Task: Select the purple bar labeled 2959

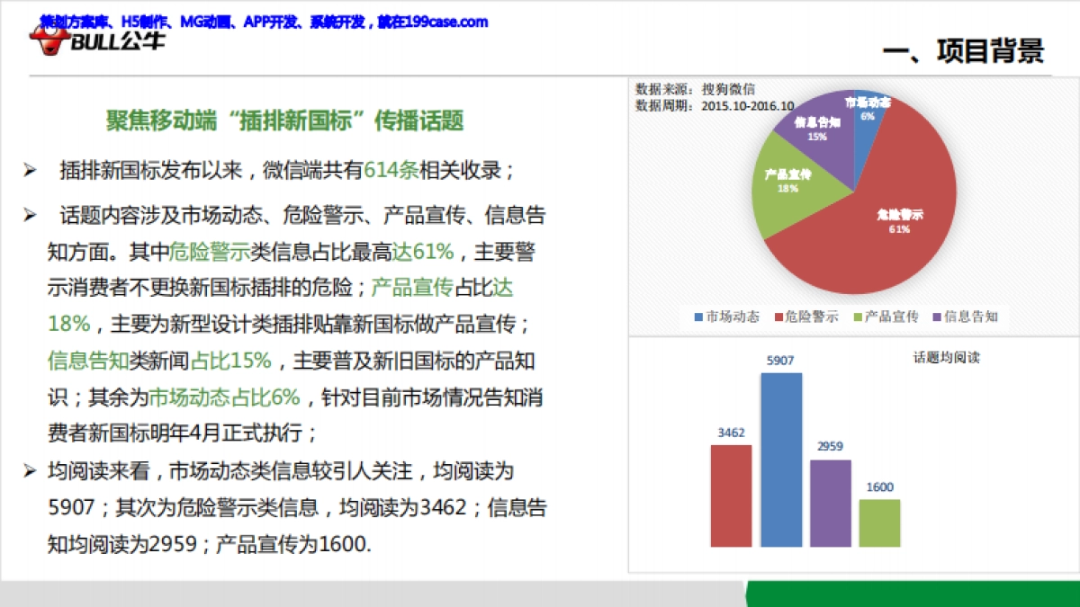Action: coord(830,503)
